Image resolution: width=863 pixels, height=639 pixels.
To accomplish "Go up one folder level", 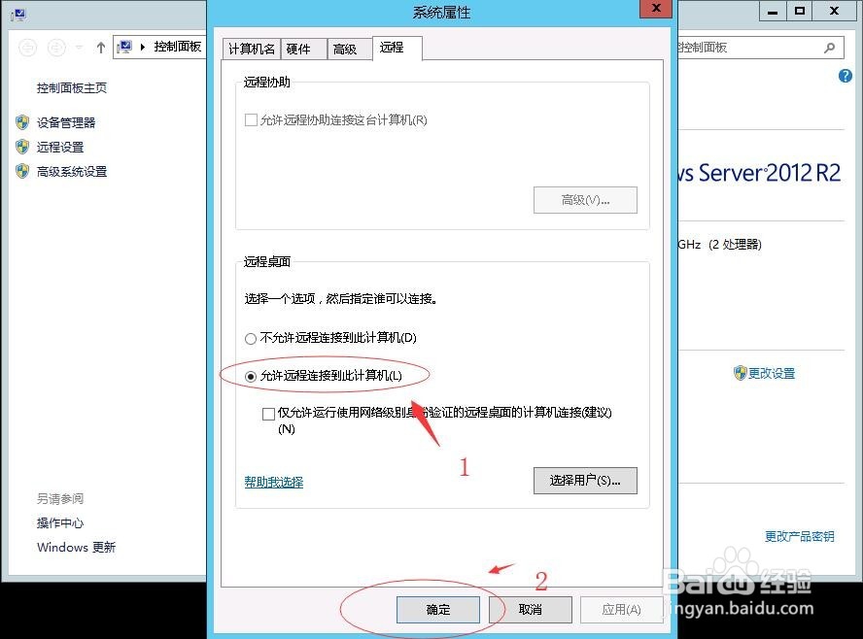I will tap(101, 48).
